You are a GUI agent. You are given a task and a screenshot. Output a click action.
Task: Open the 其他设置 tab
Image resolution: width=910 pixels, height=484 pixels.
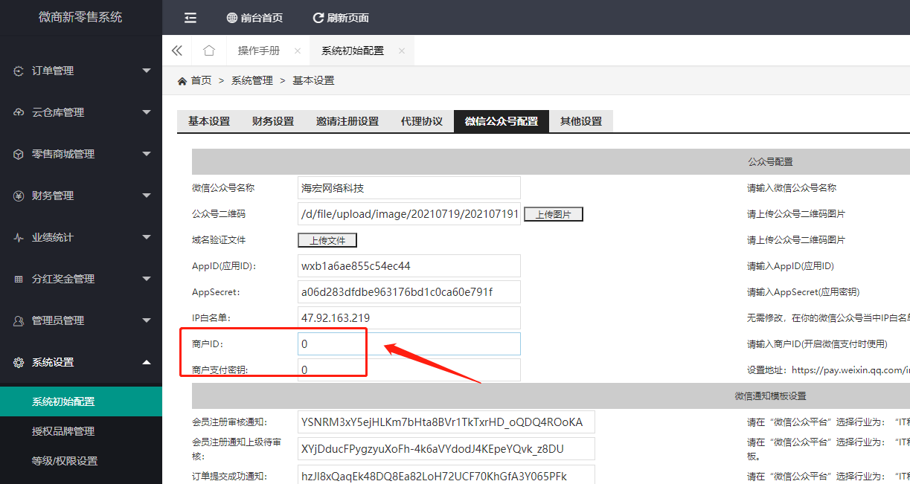[581, 121]
